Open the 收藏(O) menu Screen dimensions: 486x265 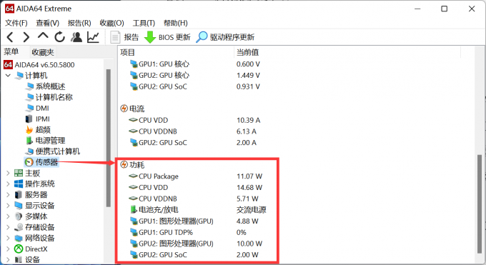coord(111,23)
